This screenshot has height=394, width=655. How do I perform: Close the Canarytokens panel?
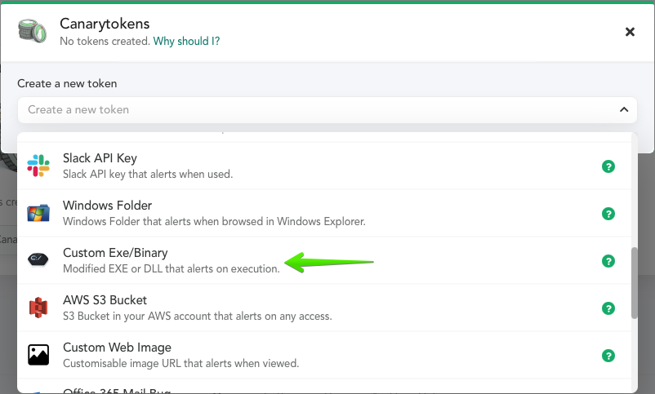[630, 32]
